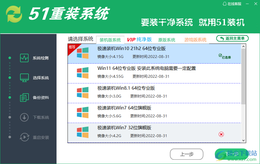The height and width of the screenshot is (164, 260).
Task: Minimize the 51重装系统 window
Action: 247,4
